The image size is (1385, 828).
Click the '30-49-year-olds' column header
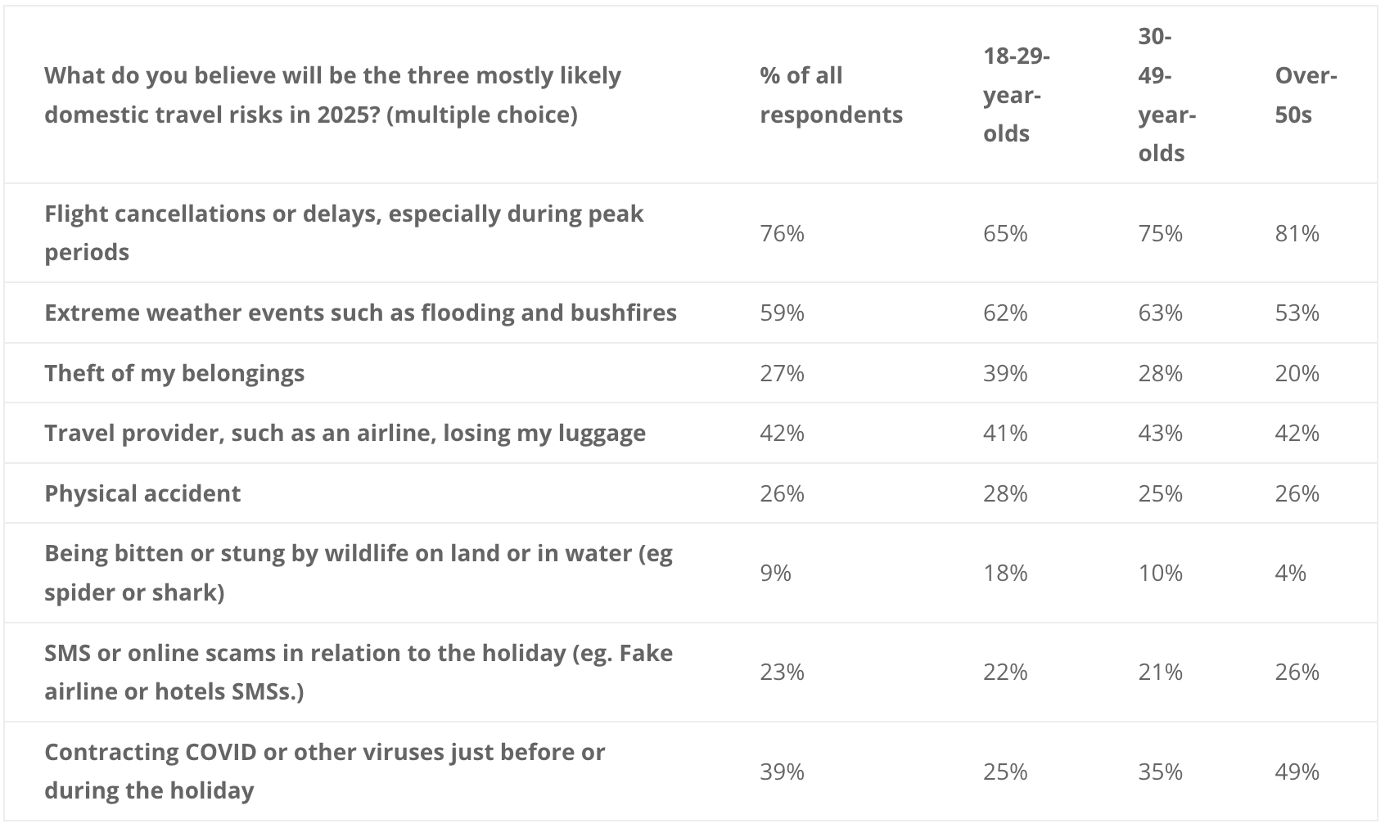pyautogui.click(x=1166, y=95)
